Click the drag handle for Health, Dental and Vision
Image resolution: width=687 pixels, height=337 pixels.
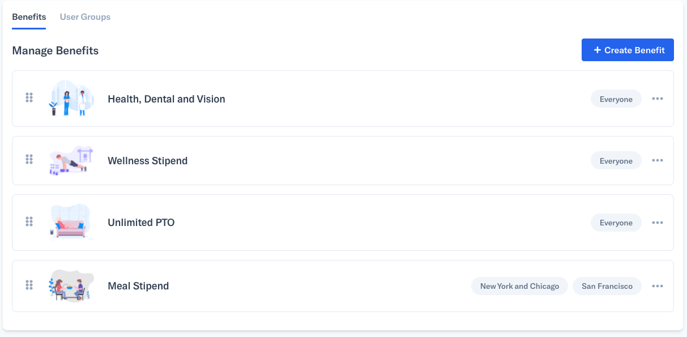(29, 98)
